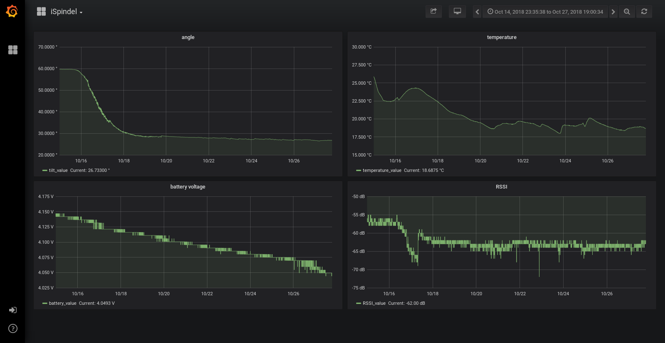Refresh the dashboard
The height and width of the screenshot is (343, 665).
[644, 12]
